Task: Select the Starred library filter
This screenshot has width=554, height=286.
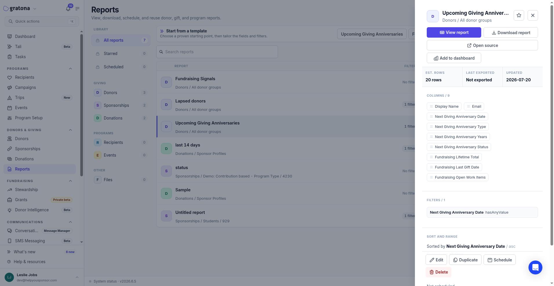Action: pyautogui.click(x=121, y=54)
